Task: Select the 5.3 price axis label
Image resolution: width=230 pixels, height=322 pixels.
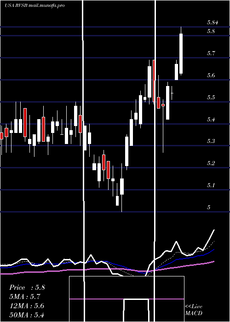Action: point(211,141)
